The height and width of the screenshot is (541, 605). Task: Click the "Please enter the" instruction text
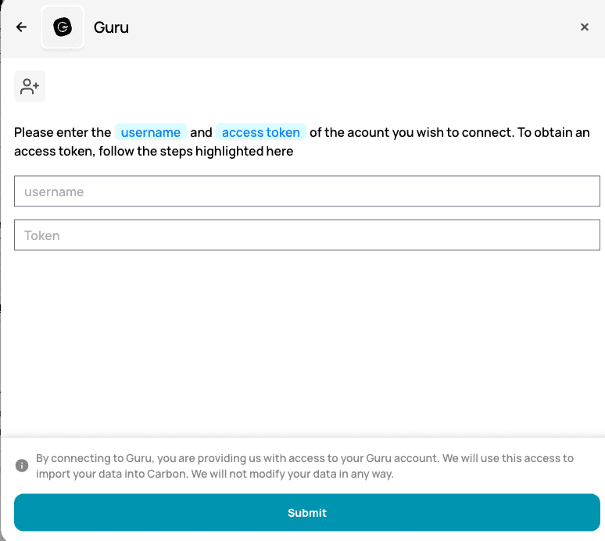(63, 132)
